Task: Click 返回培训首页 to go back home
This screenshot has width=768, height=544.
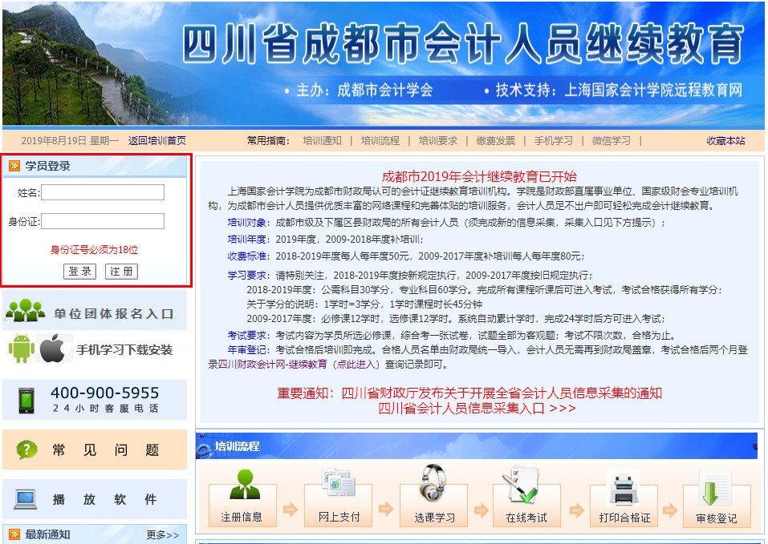Action: 157,138
